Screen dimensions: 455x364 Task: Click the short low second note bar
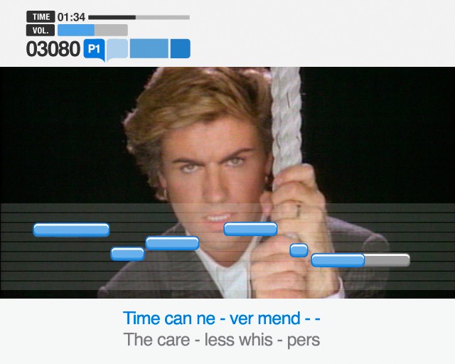(127, 254)
